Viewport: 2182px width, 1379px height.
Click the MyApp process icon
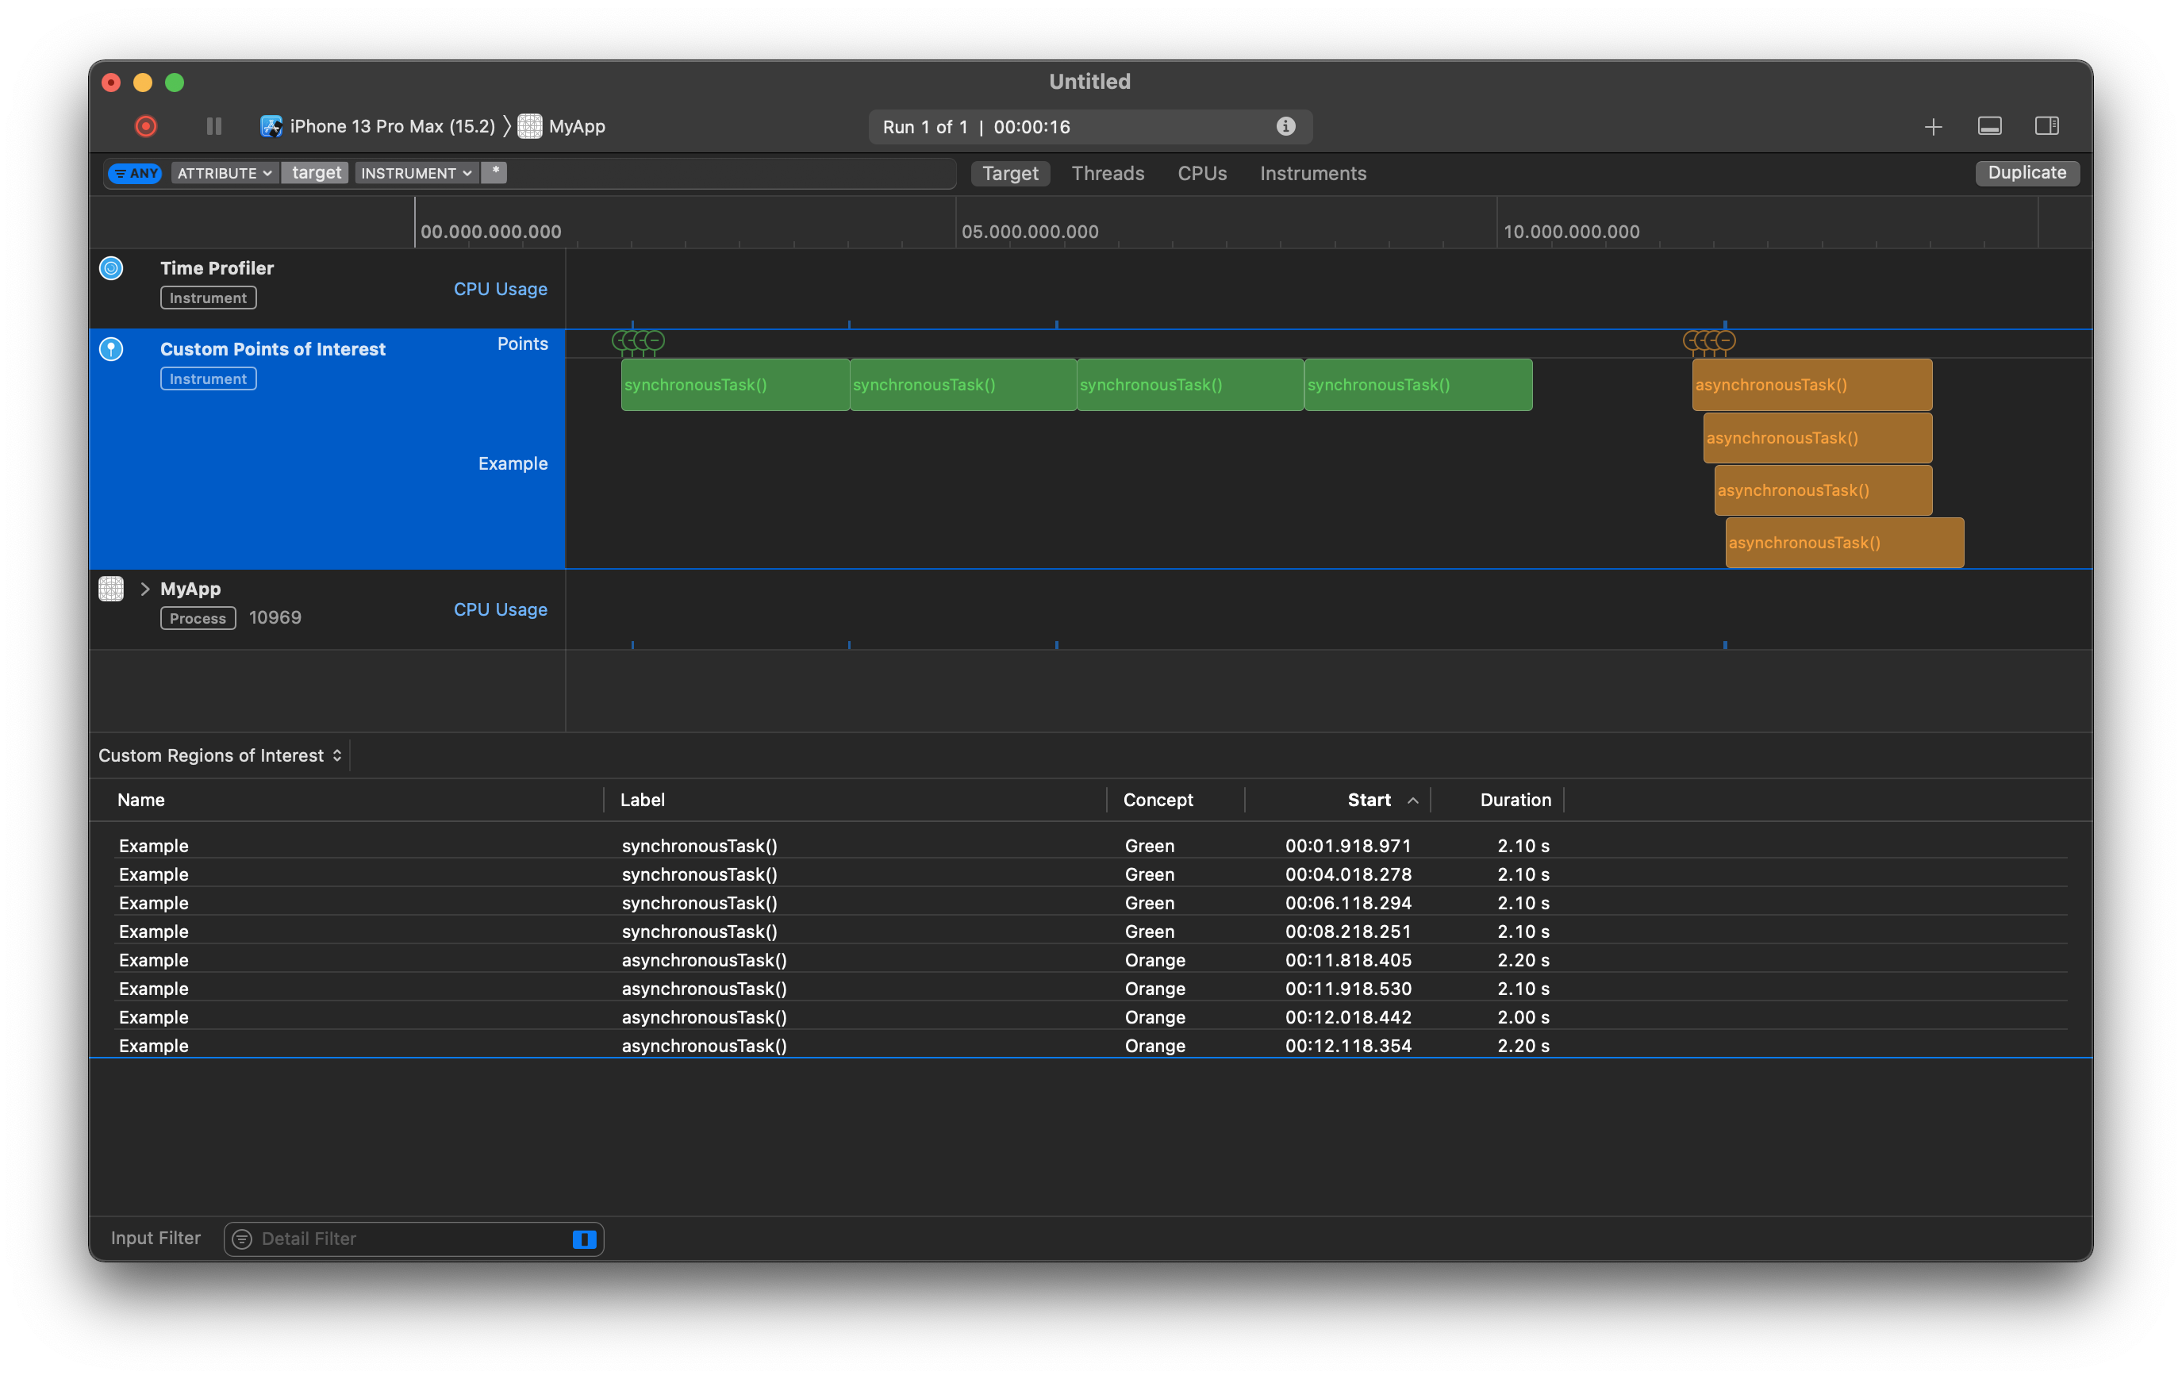pyautogui.click(x=110, y=589)
